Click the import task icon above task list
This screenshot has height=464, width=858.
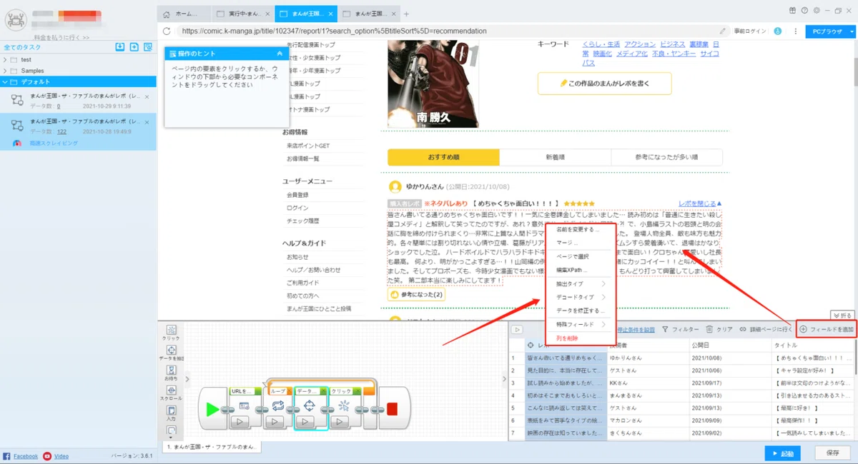[x=120, y=47]
